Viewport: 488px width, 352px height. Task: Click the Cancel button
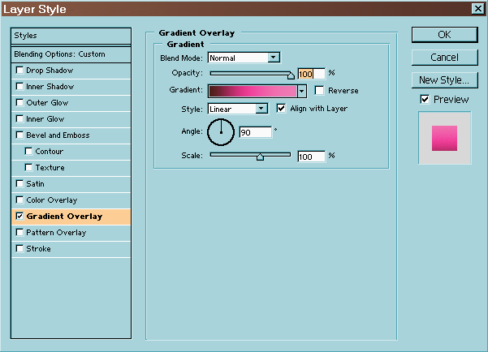click(x=444, y=58)
